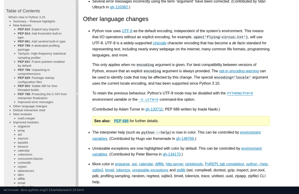Open asyncio entry in sidebar contents
Image resolution: width=299 pixels, height=194 pixels.
[x=23, y=138]
